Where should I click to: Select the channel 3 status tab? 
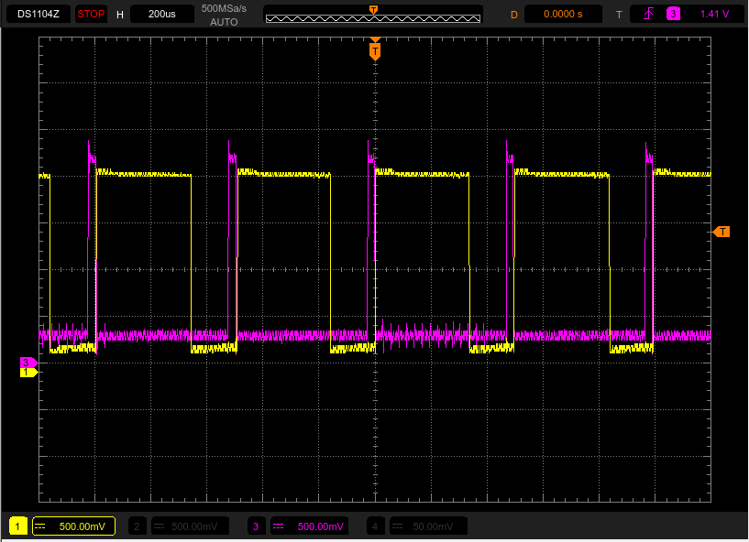point(257,526)
